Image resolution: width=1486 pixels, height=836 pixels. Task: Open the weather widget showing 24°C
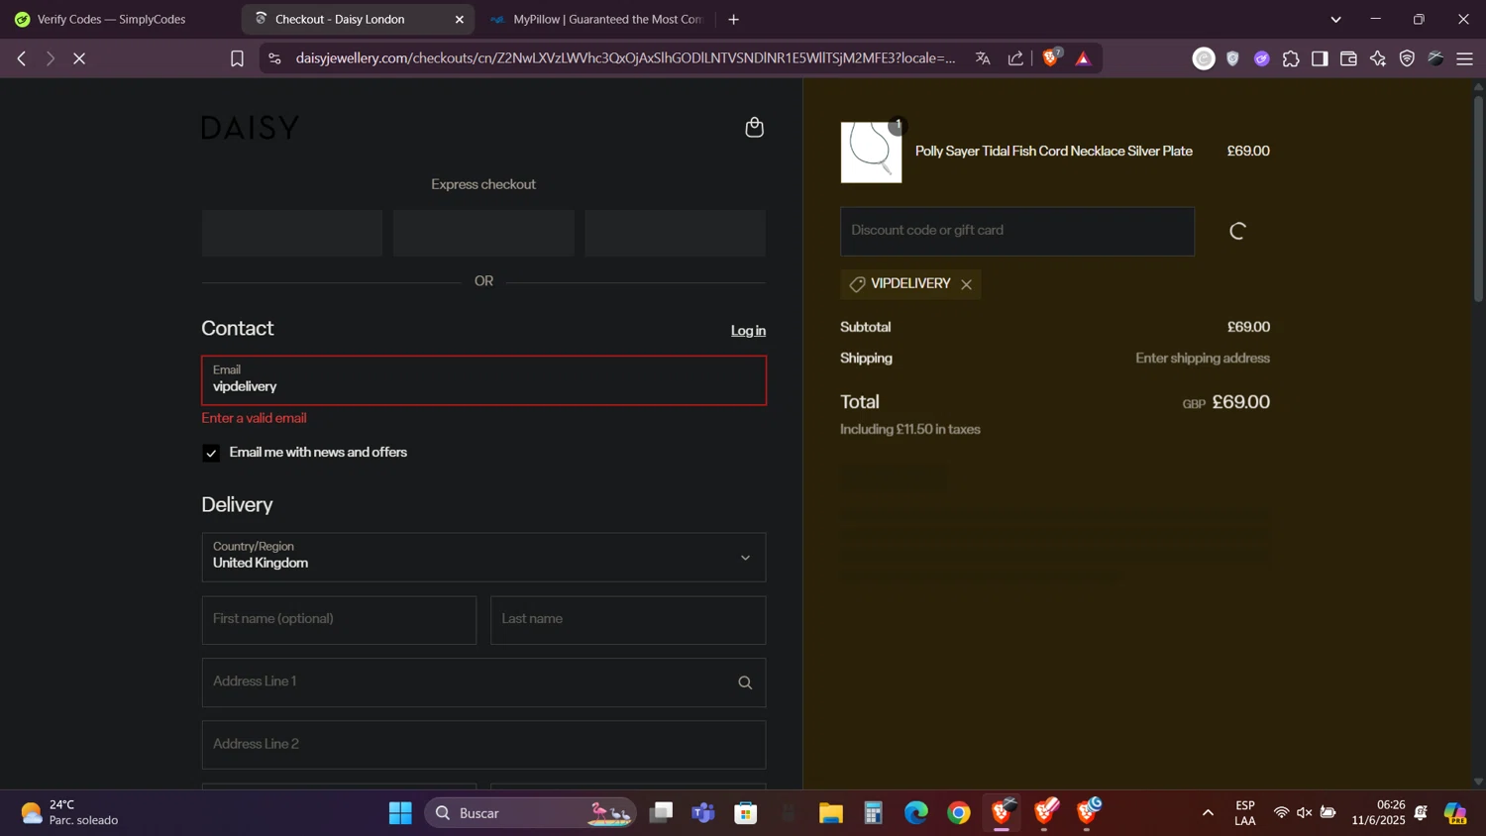point(69,813)
